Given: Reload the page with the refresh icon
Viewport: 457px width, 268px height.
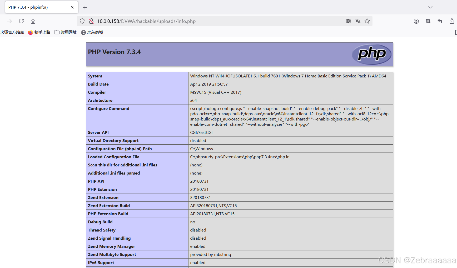Looking at the screenshot, I should 21,21.
